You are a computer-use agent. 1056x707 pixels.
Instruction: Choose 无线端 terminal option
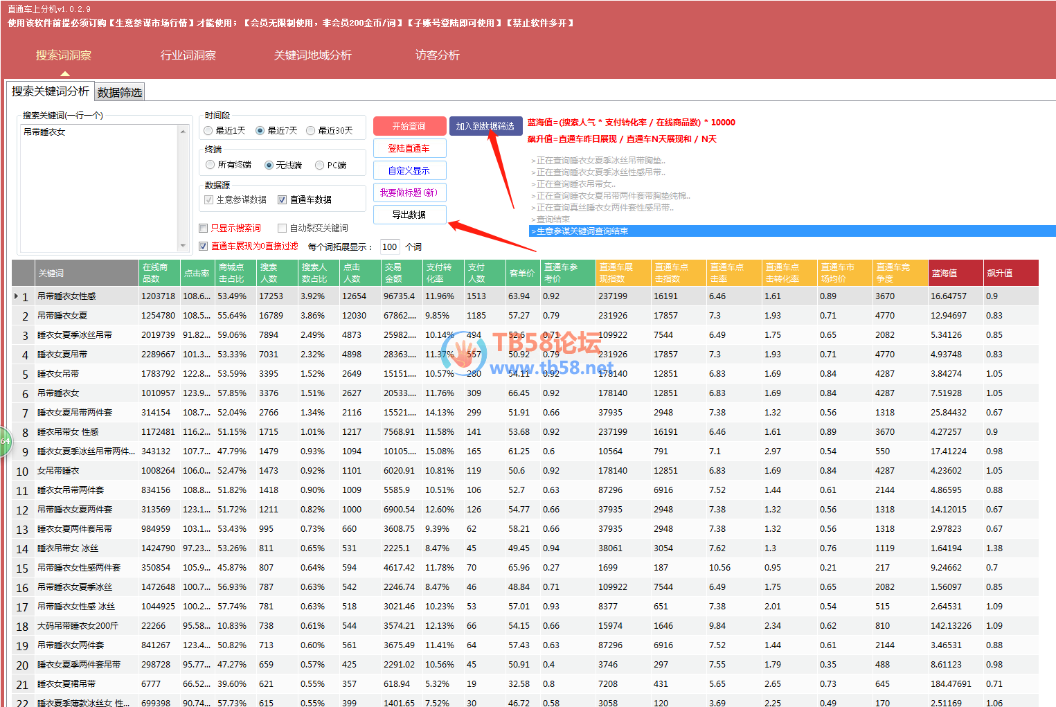pos(269,165)
